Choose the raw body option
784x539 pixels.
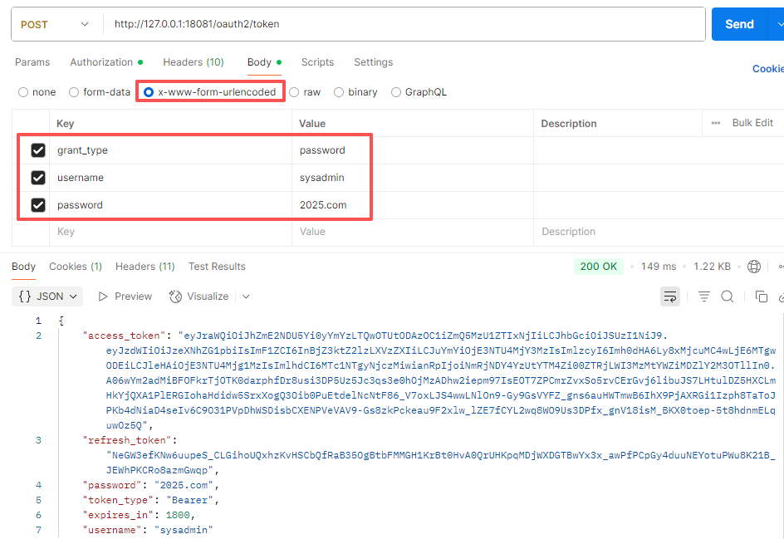pos(294,92)
